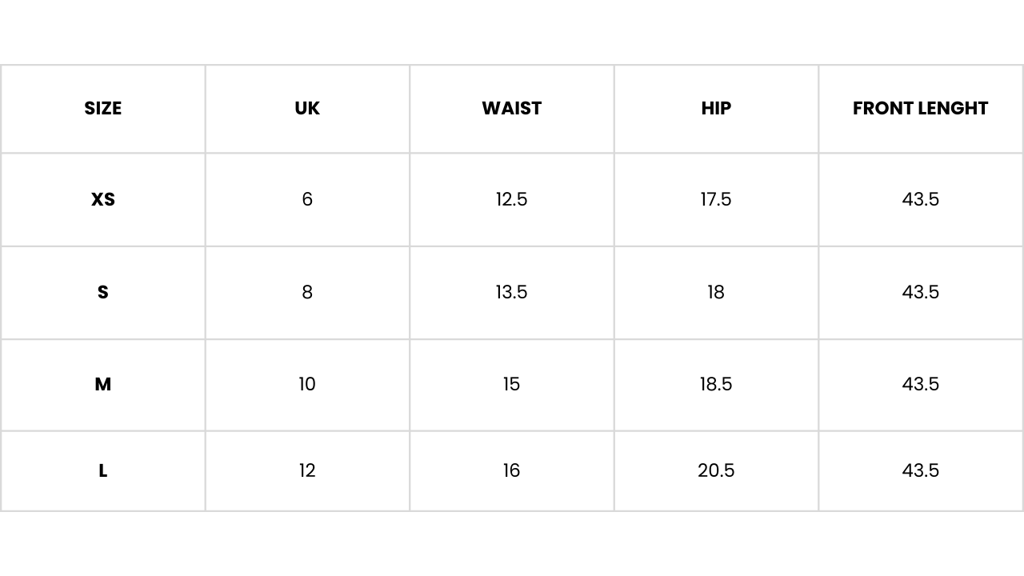Click hip value 18.5 in M row
The image size is (1024, 576).
(x=716, y=384)
